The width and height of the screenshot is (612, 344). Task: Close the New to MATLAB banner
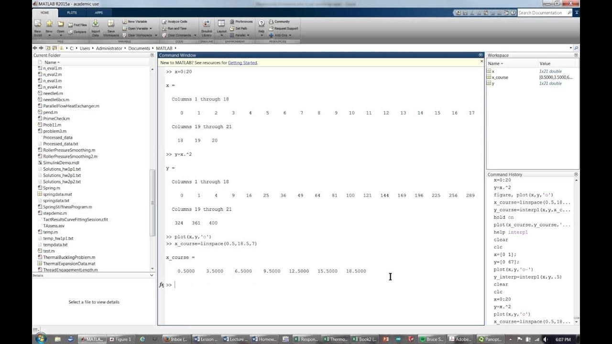481,62
